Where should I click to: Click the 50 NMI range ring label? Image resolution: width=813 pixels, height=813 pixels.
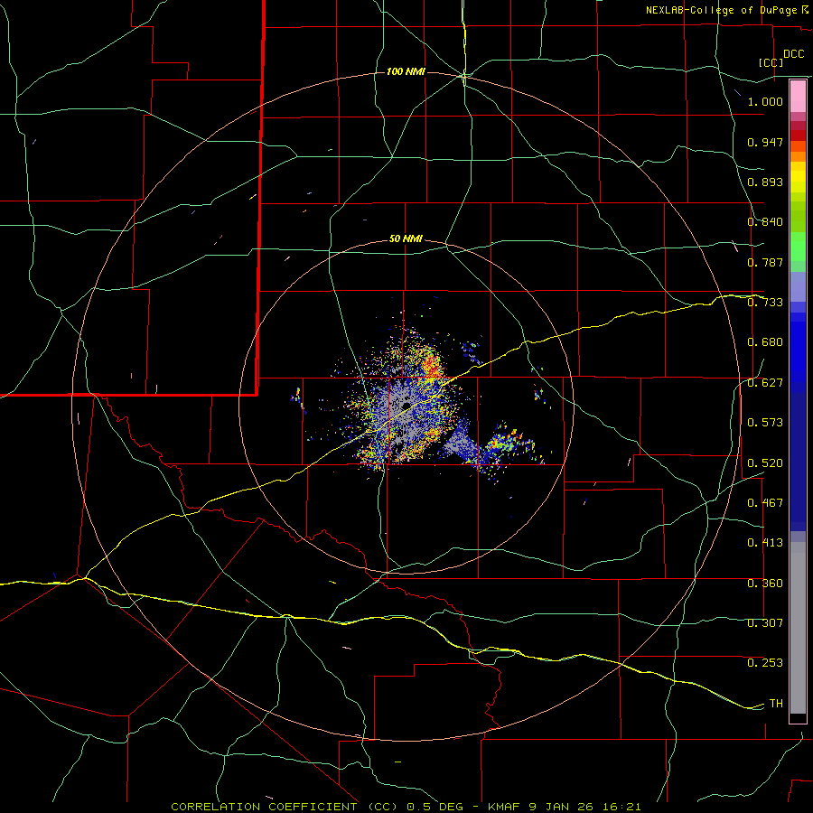point(406,239)
